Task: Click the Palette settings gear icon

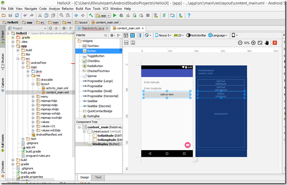Action: point(112,35)
